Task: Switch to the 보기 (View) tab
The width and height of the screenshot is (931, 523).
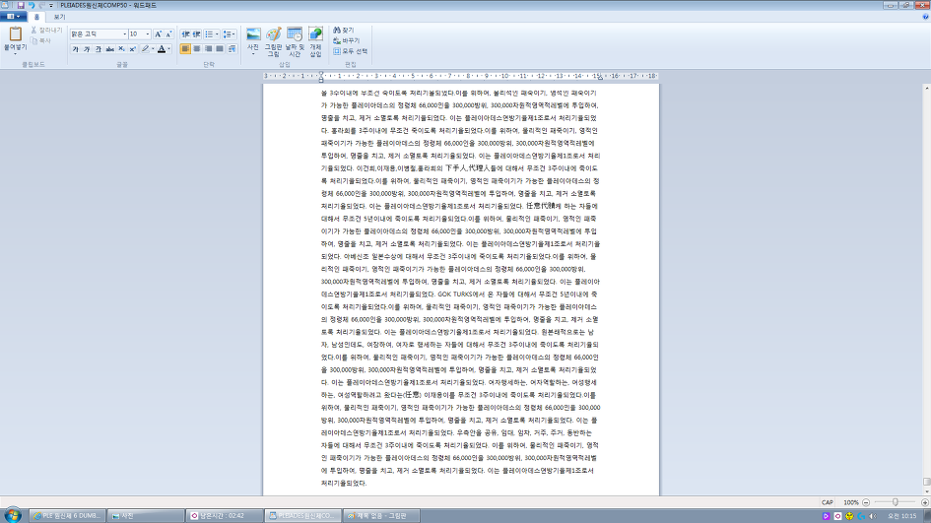Action: [59, 17]
